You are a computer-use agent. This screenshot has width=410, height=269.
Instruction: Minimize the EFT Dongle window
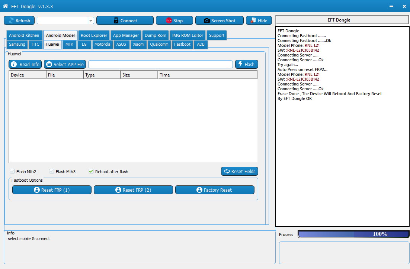point(391,6)
